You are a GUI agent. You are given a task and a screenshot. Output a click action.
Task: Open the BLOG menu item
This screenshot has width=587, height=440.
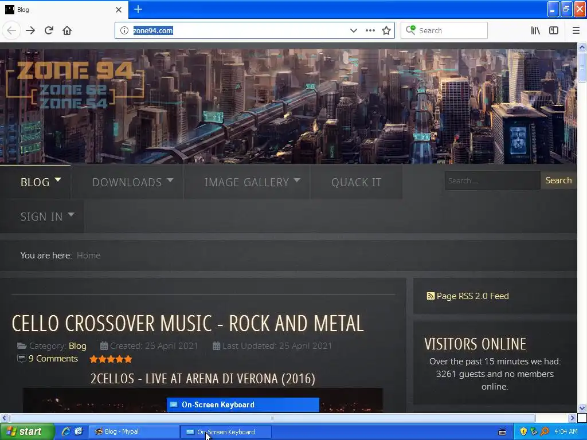click(x=35, y=182)
